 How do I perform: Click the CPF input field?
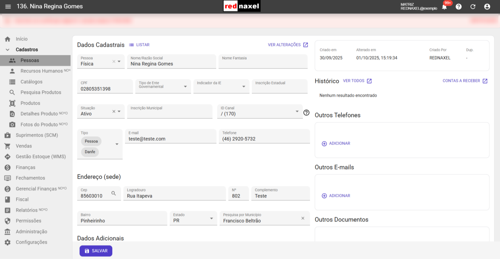[105, 86]
